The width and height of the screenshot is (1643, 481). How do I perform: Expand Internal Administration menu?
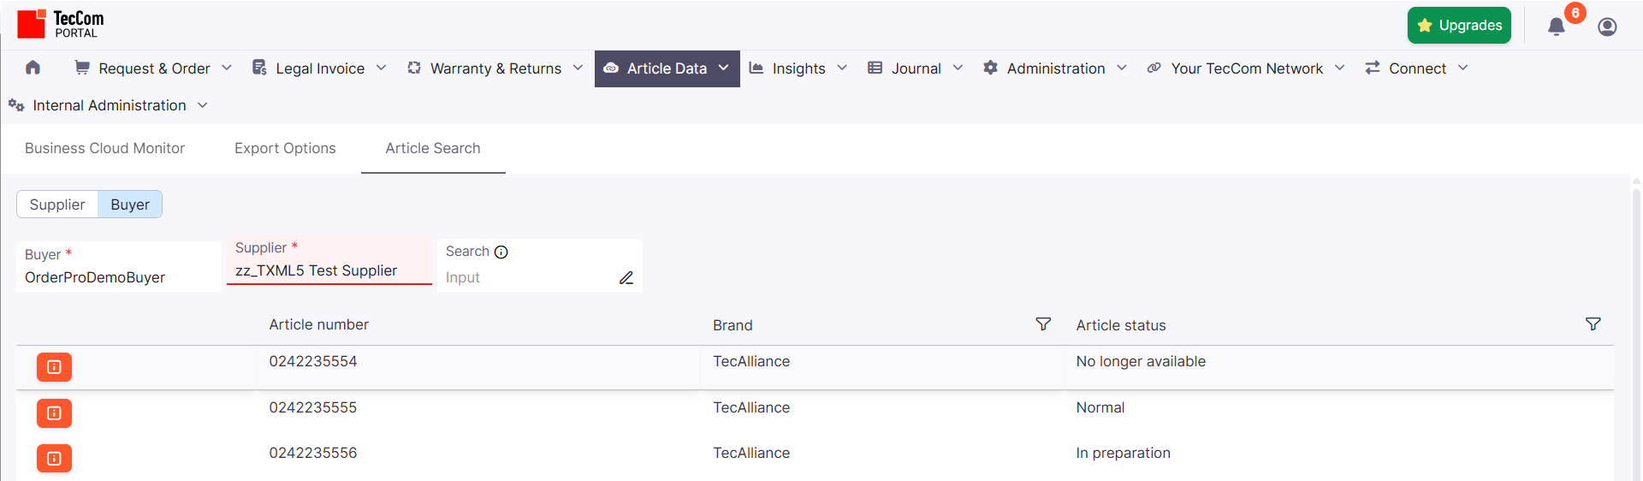point(109,105)
